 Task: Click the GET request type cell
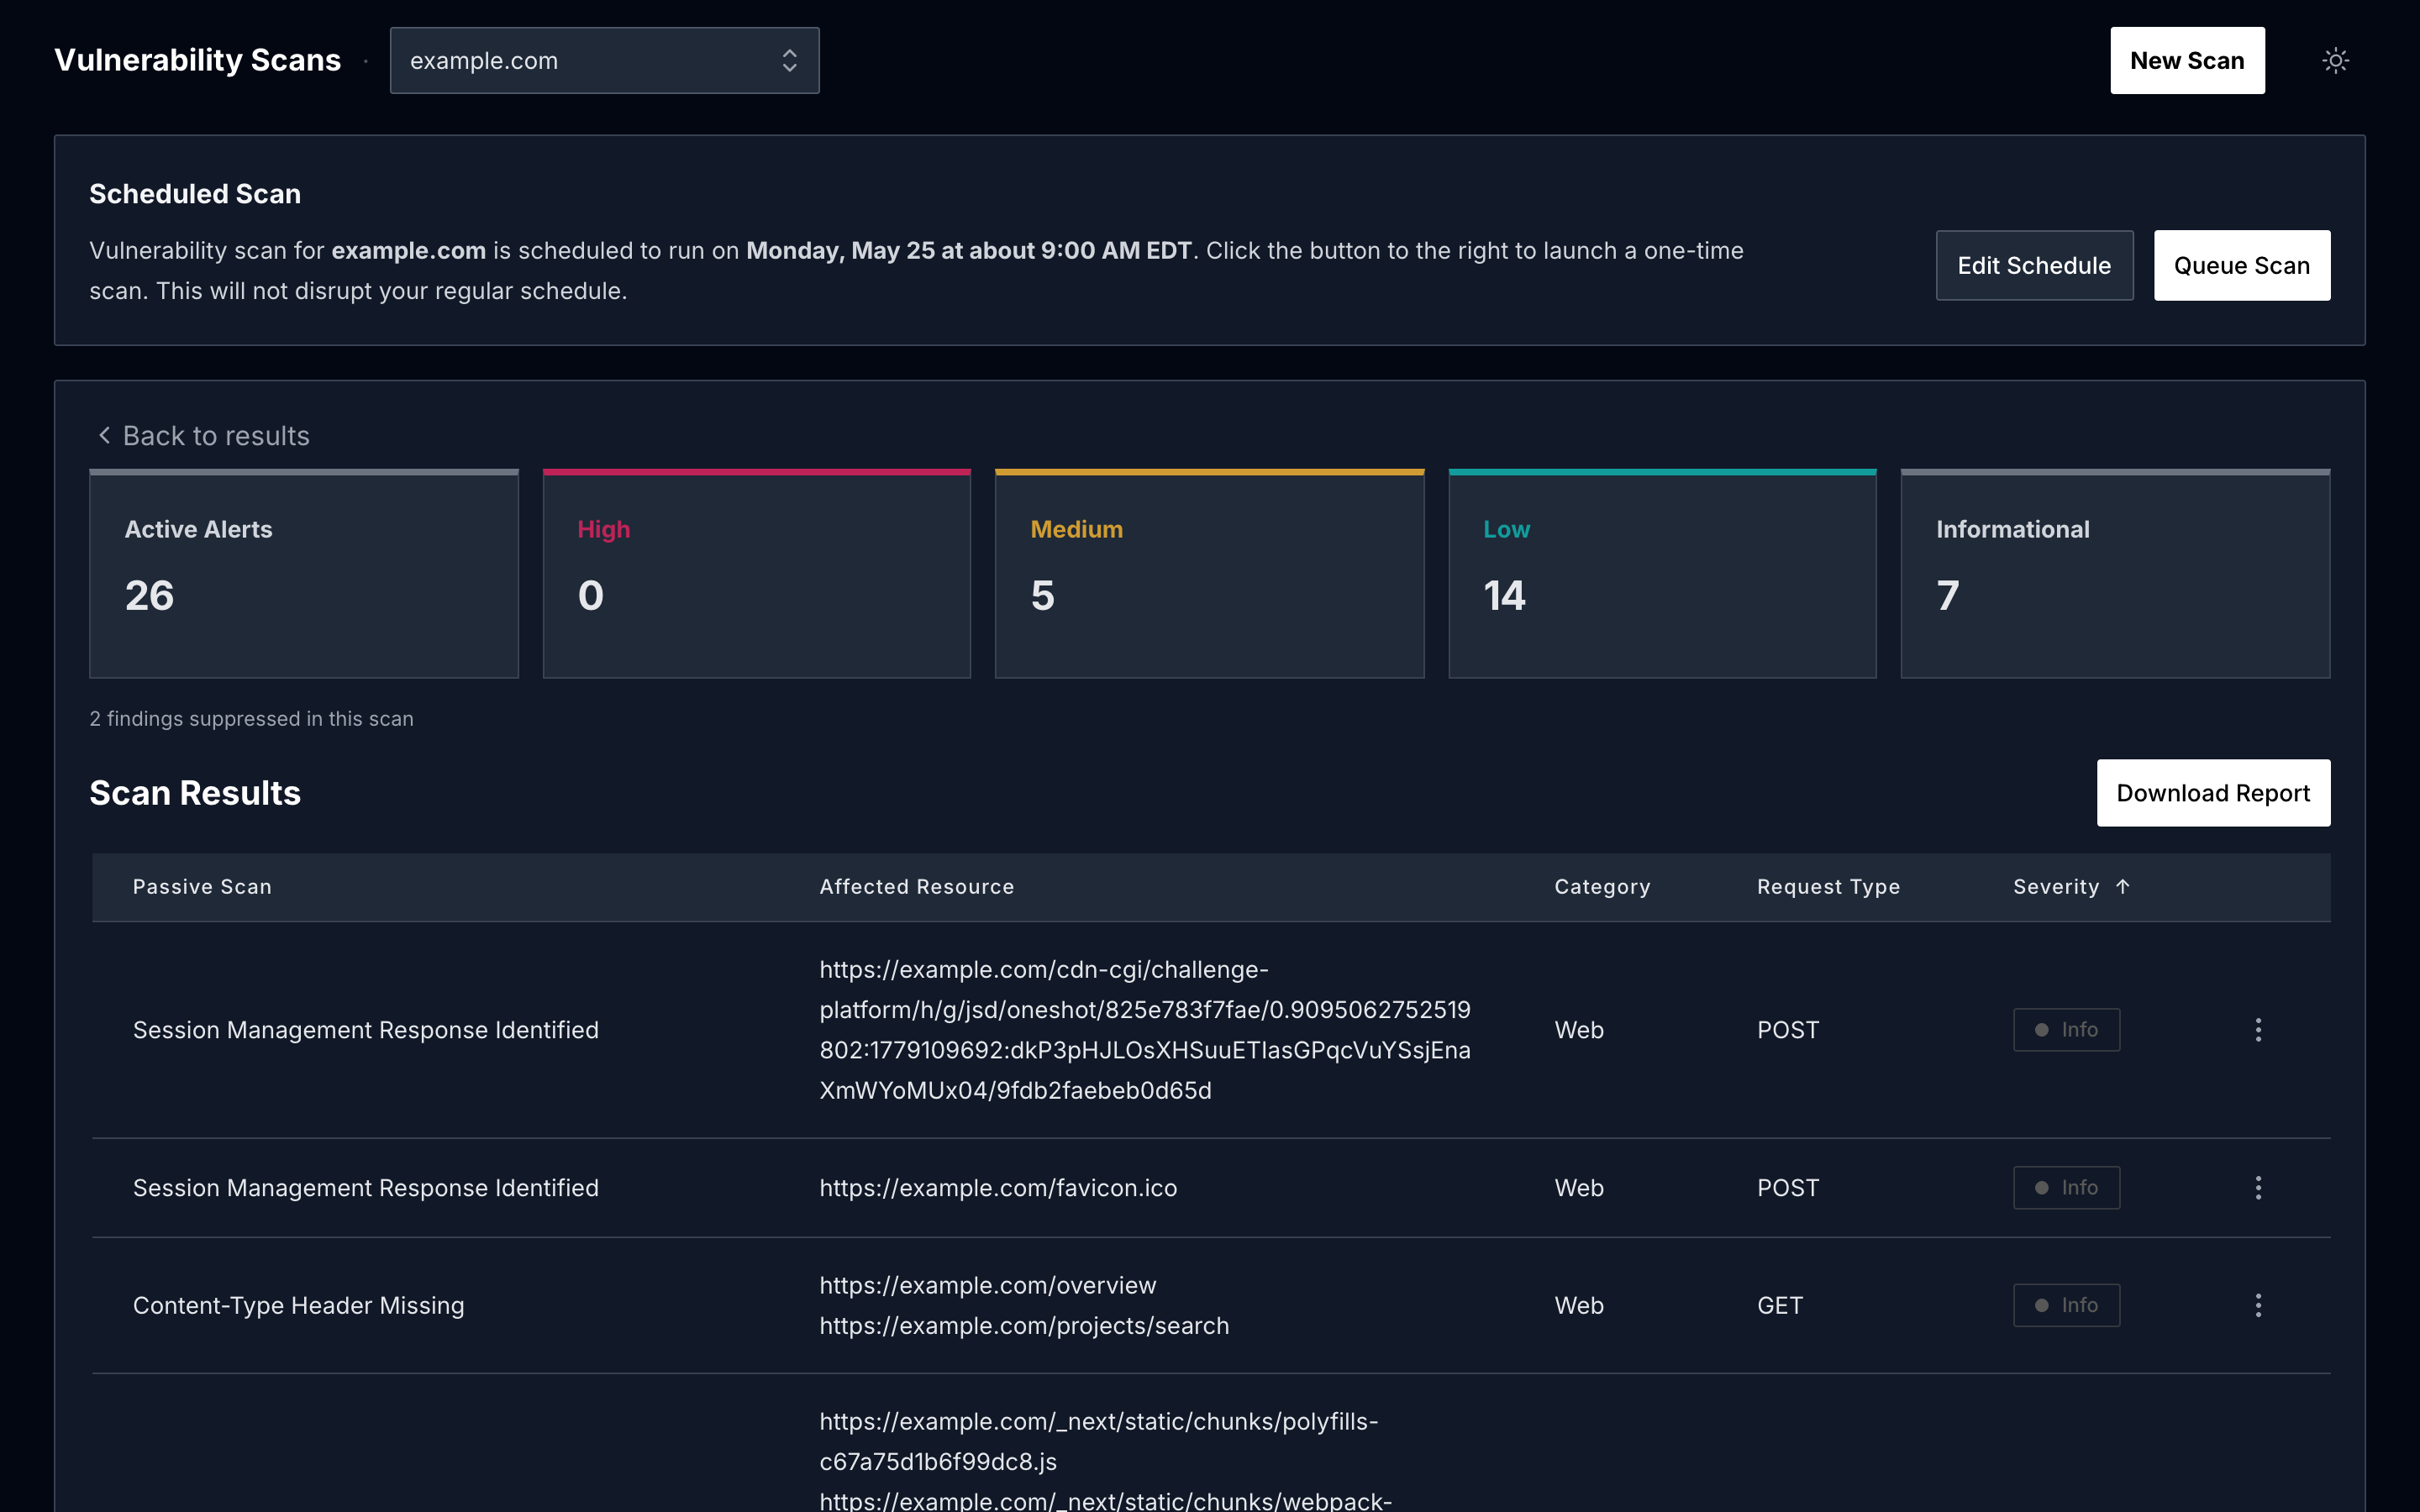point(1780,1306)
